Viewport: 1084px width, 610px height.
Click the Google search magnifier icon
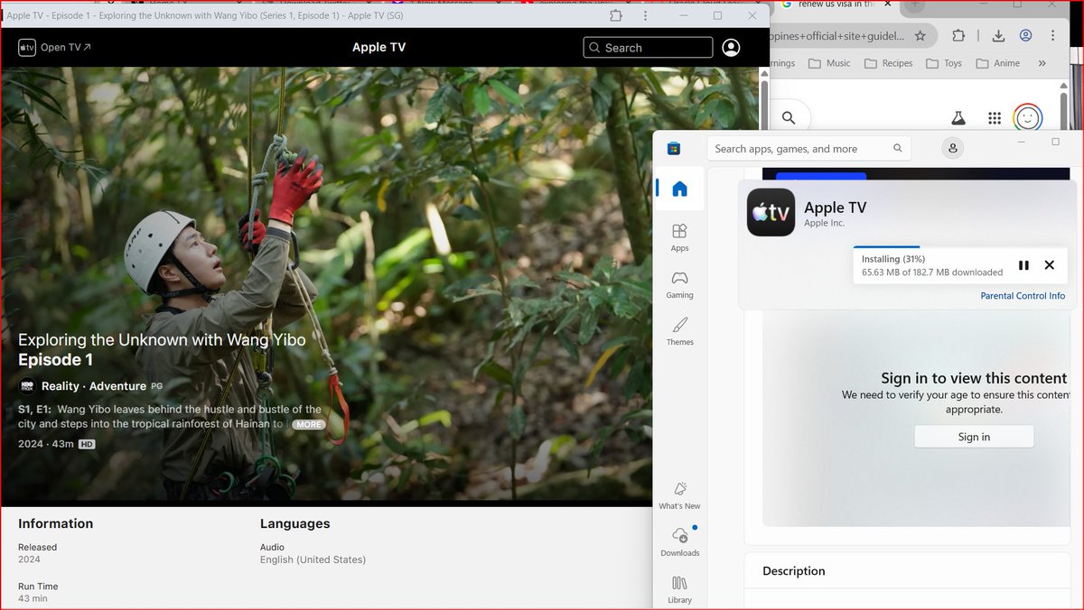(789, 117)
